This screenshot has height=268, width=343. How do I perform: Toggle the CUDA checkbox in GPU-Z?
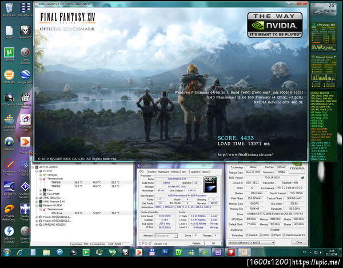point(260,235)
